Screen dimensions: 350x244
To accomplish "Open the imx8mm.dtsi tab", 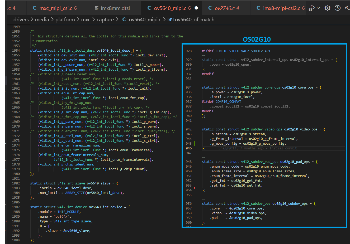I will pos(115,8).
